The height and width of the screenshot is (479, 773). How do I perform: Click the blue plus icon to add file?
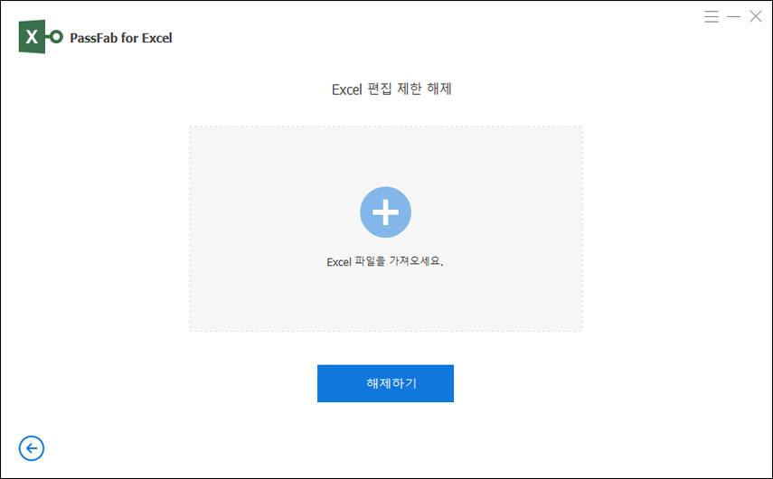click(x=385, y=212)
